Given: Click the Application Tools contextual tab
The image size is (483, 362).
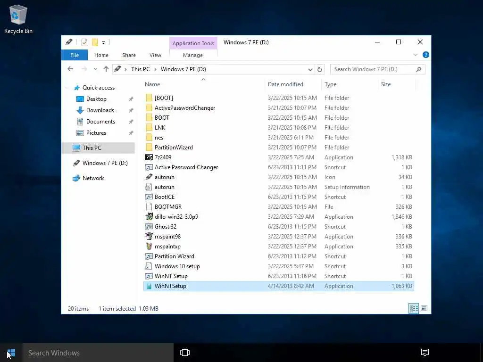Looking at the screenshot, I should [193, 43].
